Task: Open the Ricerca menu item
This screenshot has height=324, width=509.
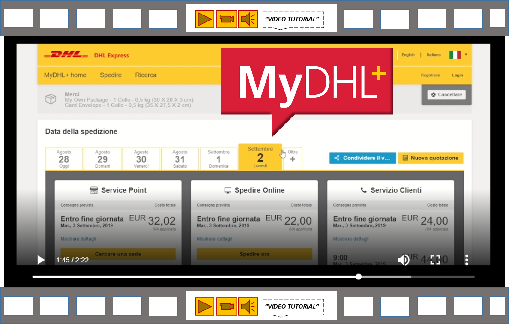Action: point(146,75)
